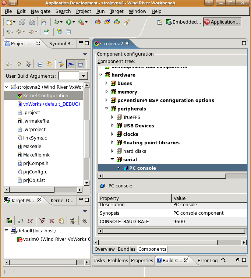The image size is (251, 278).
Task: Expand the buses component node
Action: pos(106,83)
